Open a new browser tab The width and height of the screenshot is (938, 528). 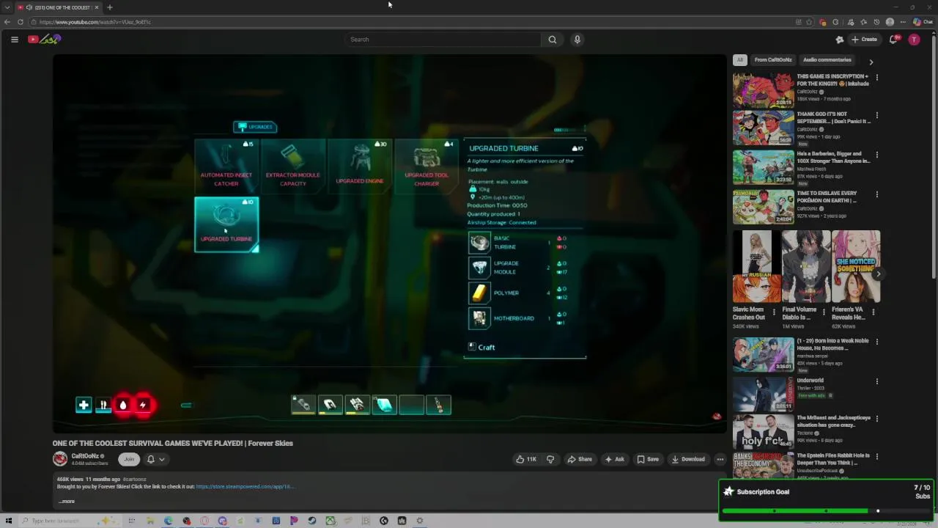point(109,7)
